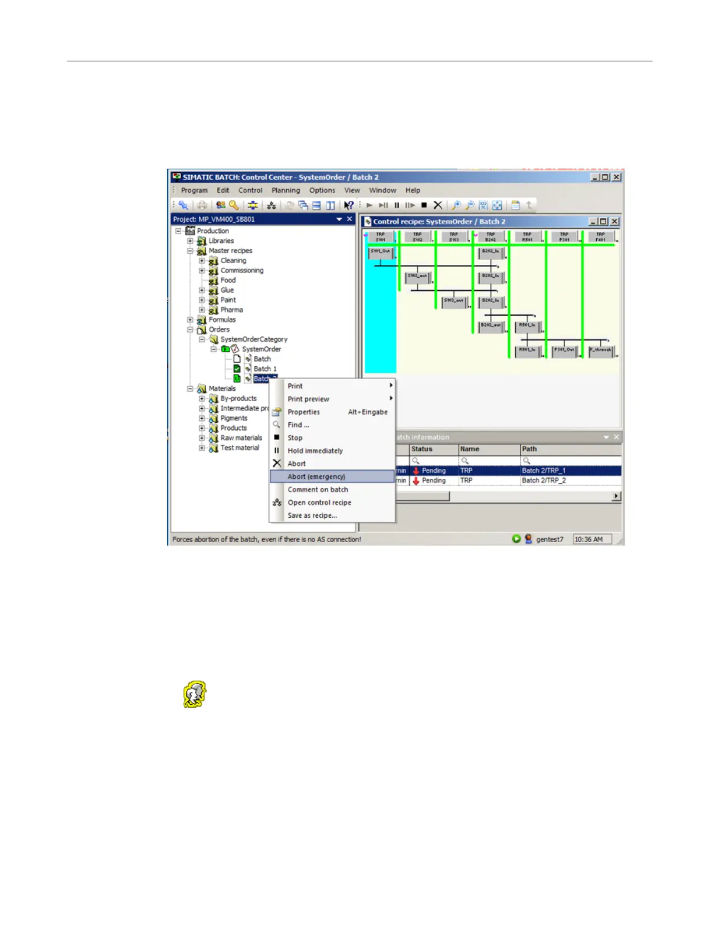
Task: Close the project tree panel
Action: pyautogui.click(x=349, y=219)
